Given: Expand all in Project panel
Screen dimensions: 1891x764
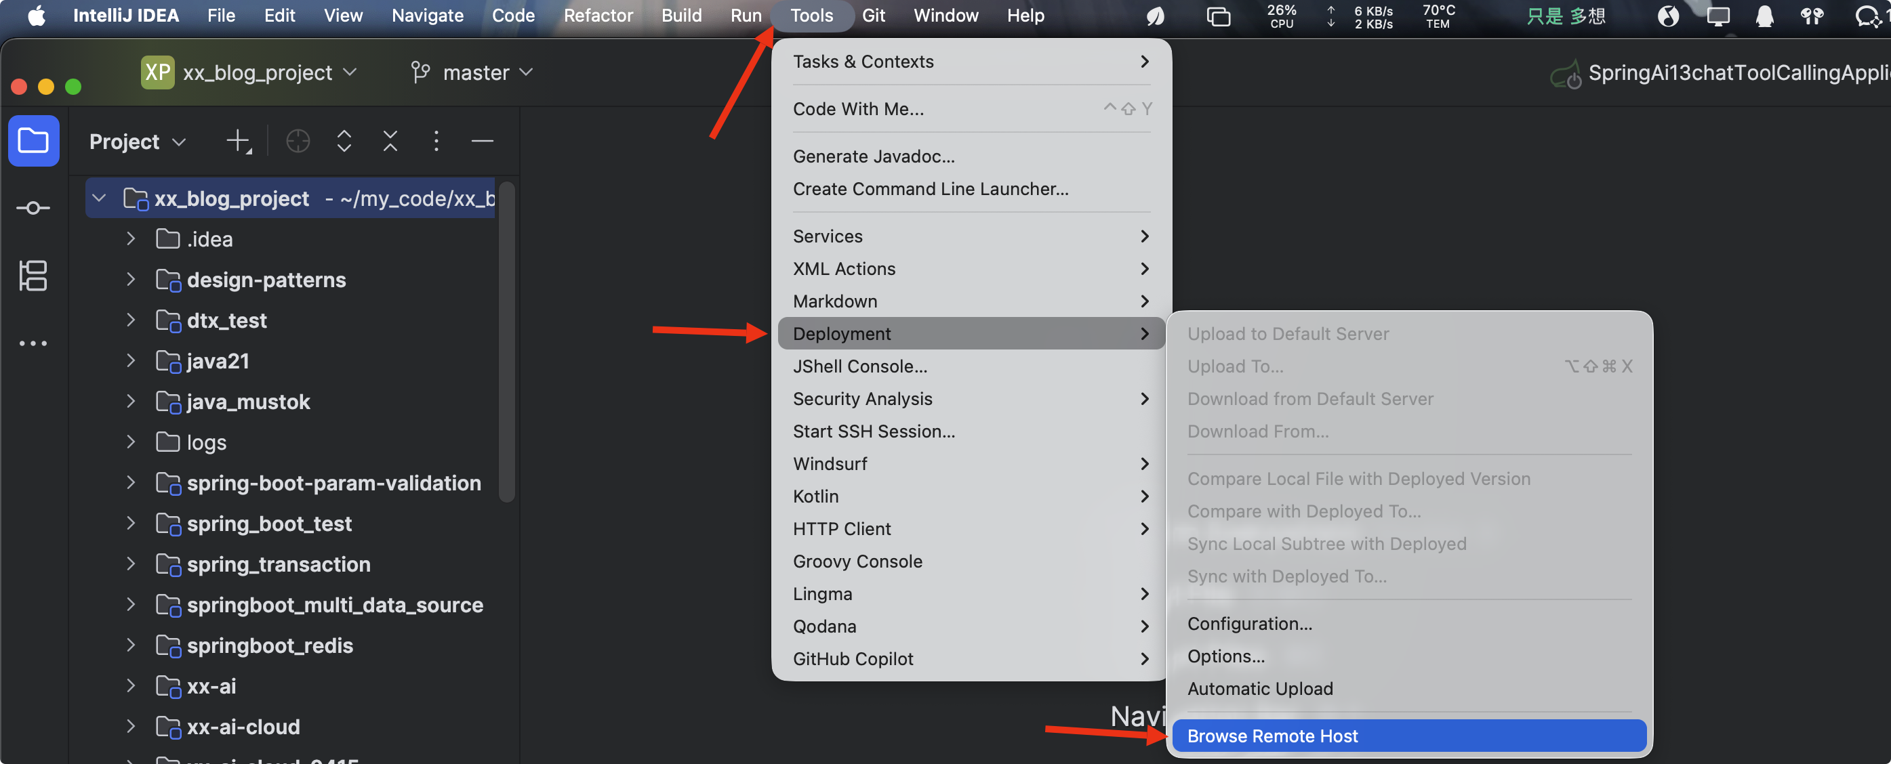Looking at the screenshot, I should (x=344, y=141).
